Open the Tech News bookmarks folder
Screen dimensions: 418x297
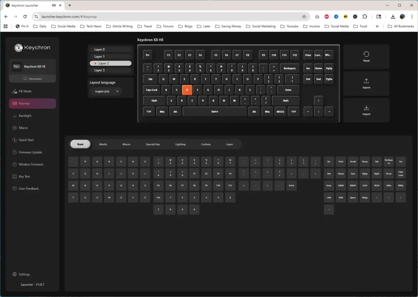(x=91, y=26)
